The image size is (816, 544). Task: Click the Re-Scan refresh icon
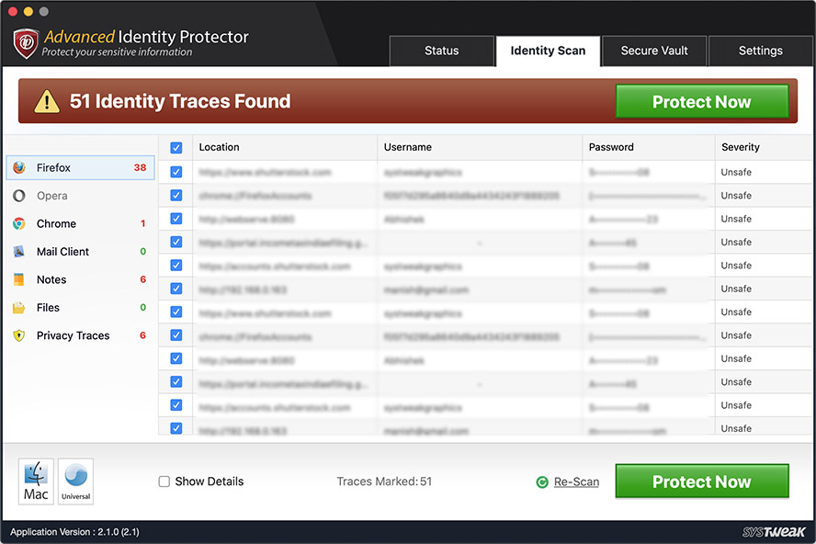pyautogui.click(x=542, y=482)
